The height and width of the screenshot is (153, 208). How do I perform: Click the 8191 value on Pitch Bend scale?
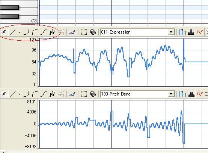[x=32, y=102]
